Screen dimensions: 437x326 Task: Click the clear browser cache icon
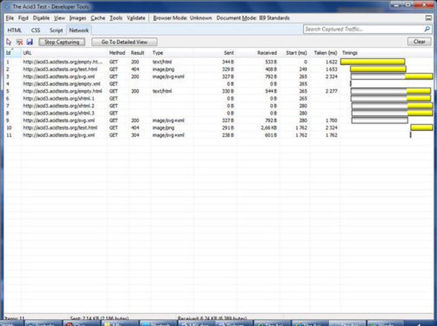tap(20, 42)
